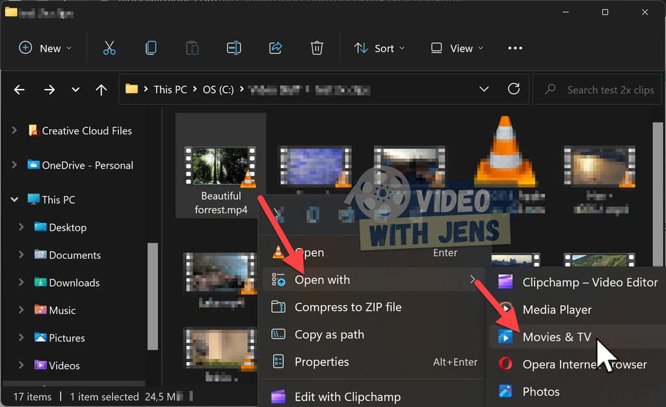Choose Compress to ZIP file

pos(374,307)
